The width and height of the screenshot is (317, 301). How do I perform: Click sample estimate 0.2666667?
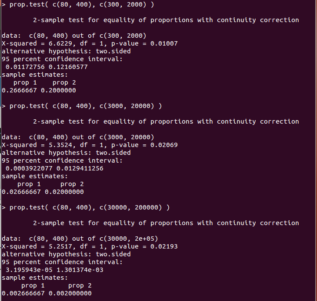coord(19,90)
